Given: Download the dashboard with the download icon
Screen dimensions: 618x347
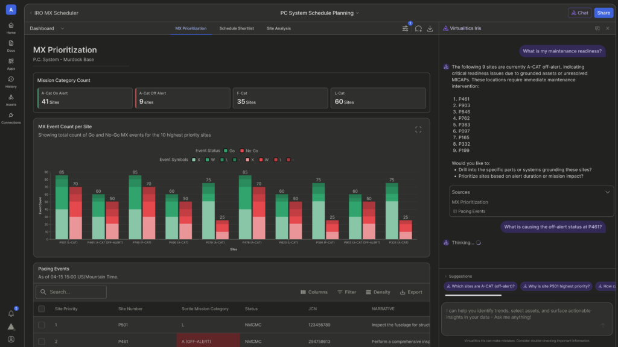Looking at the screenshot, I should coord(430,29).
